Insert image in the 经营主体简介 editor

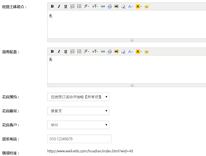117,6
